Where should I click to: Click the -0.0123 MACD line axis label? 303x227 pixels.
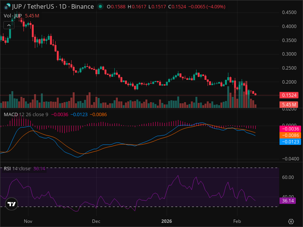(290, 141)
